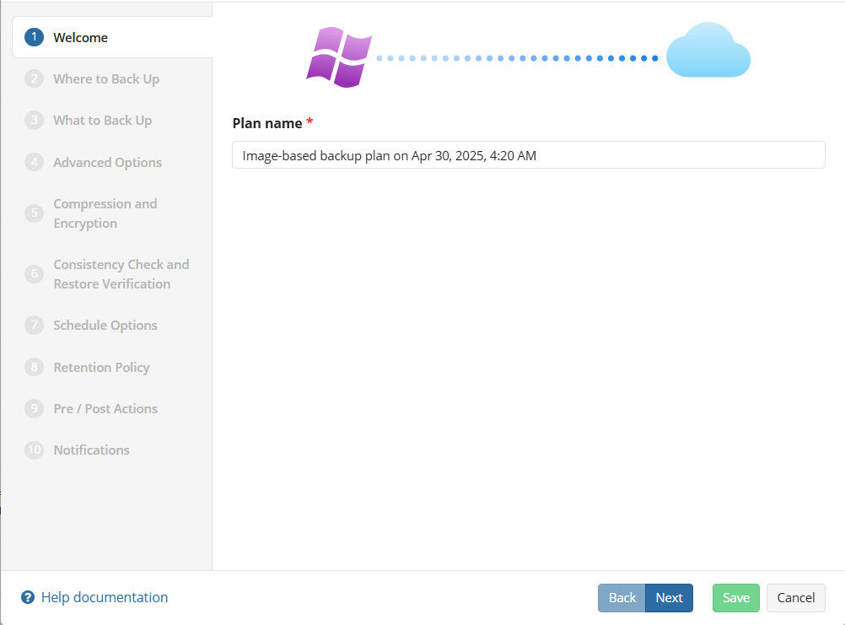Select Consistency Check and Restore Verification step

pyautogui.click(x=121, y=274)
